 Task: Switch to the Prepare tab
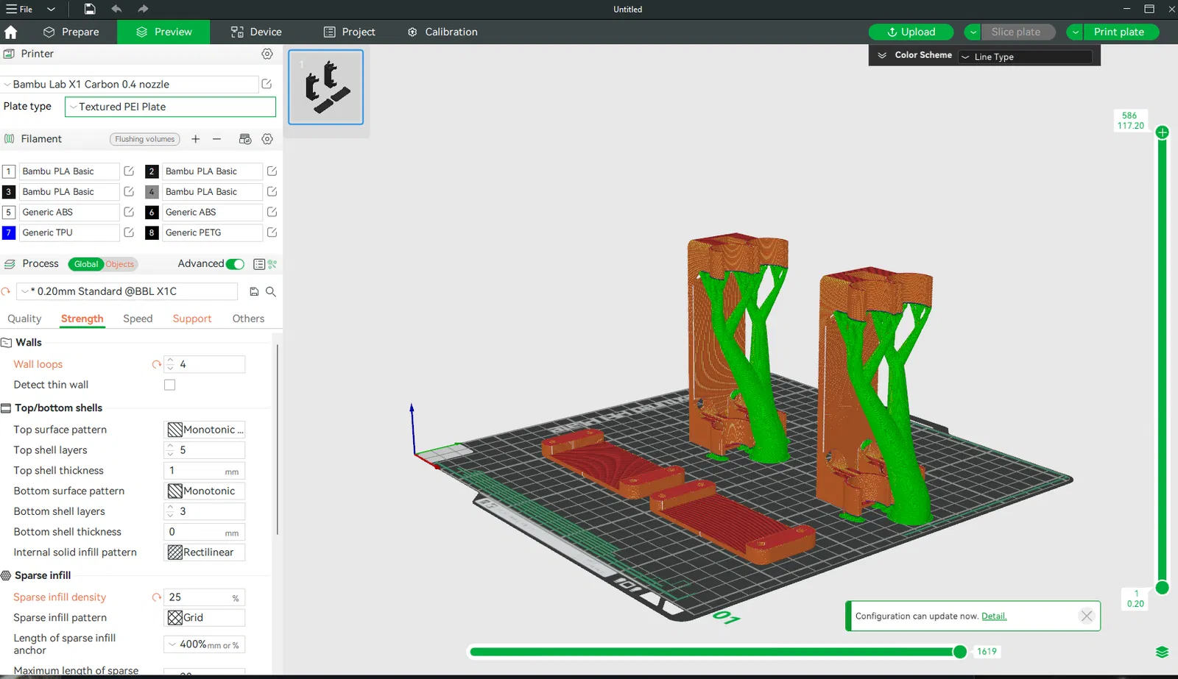point(71,32)
